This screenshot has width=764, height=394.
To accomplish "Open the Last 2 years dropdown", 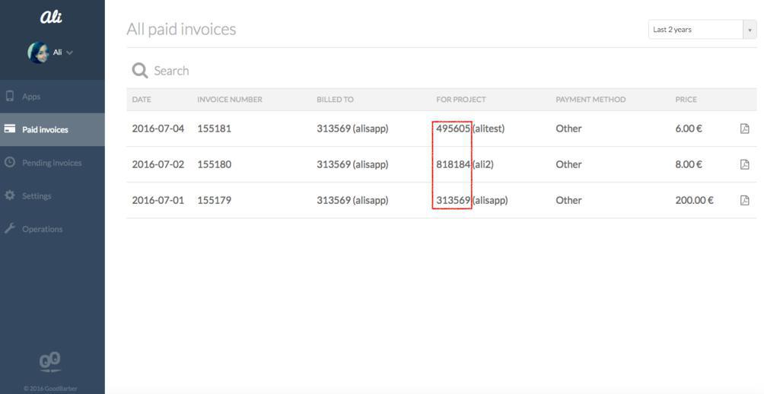I will coord(696,30).
